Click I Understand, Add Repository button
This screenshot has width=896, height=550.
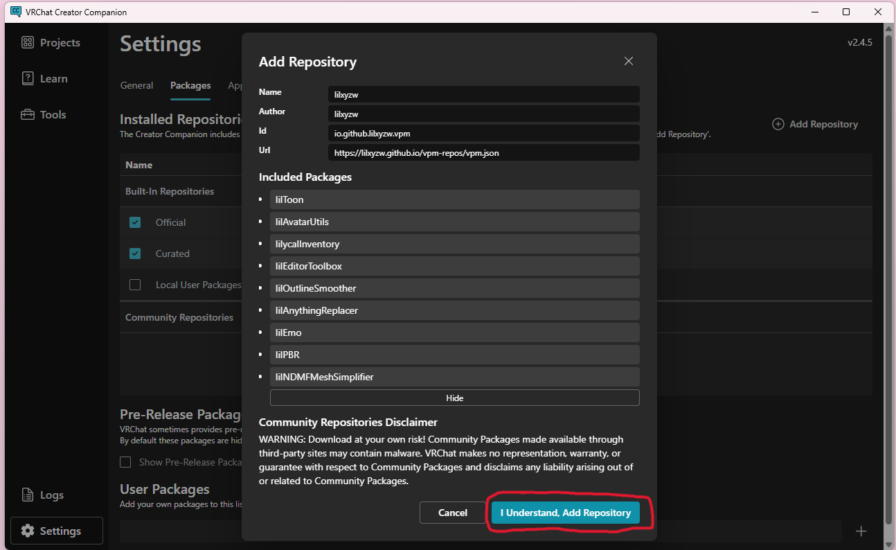point(566,513)
